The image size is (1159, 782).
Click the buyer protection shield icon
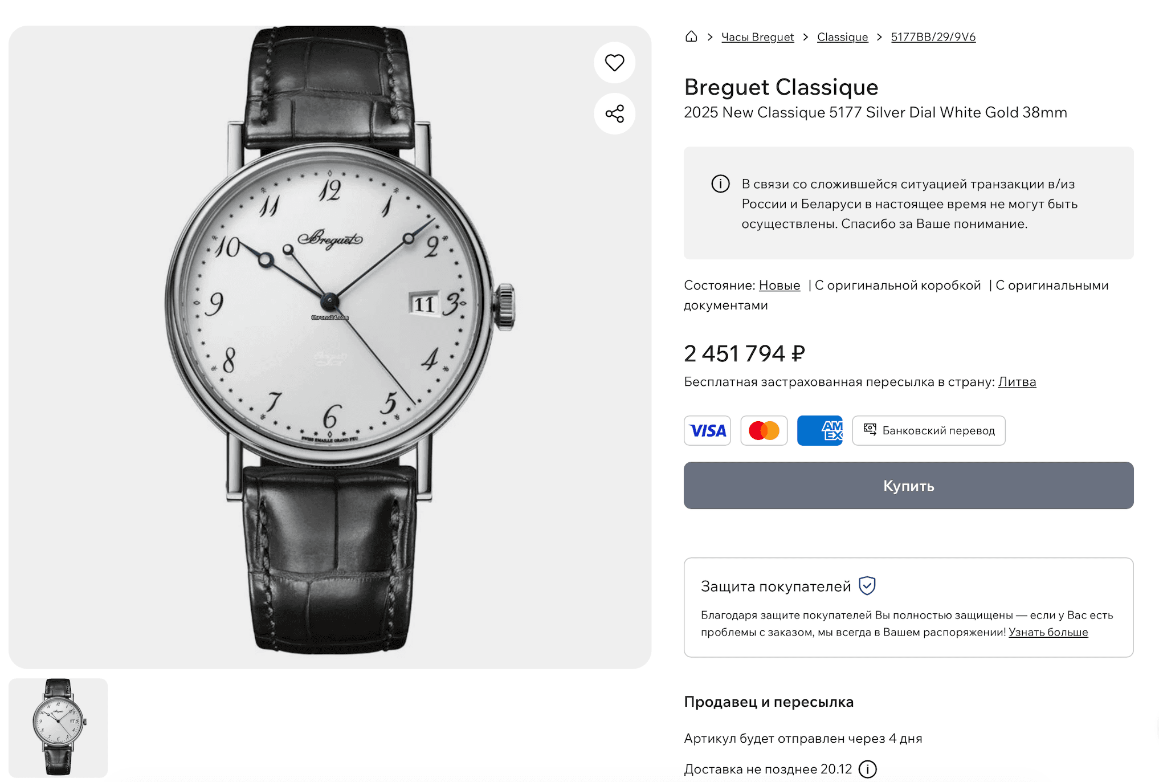pos(867,586)
